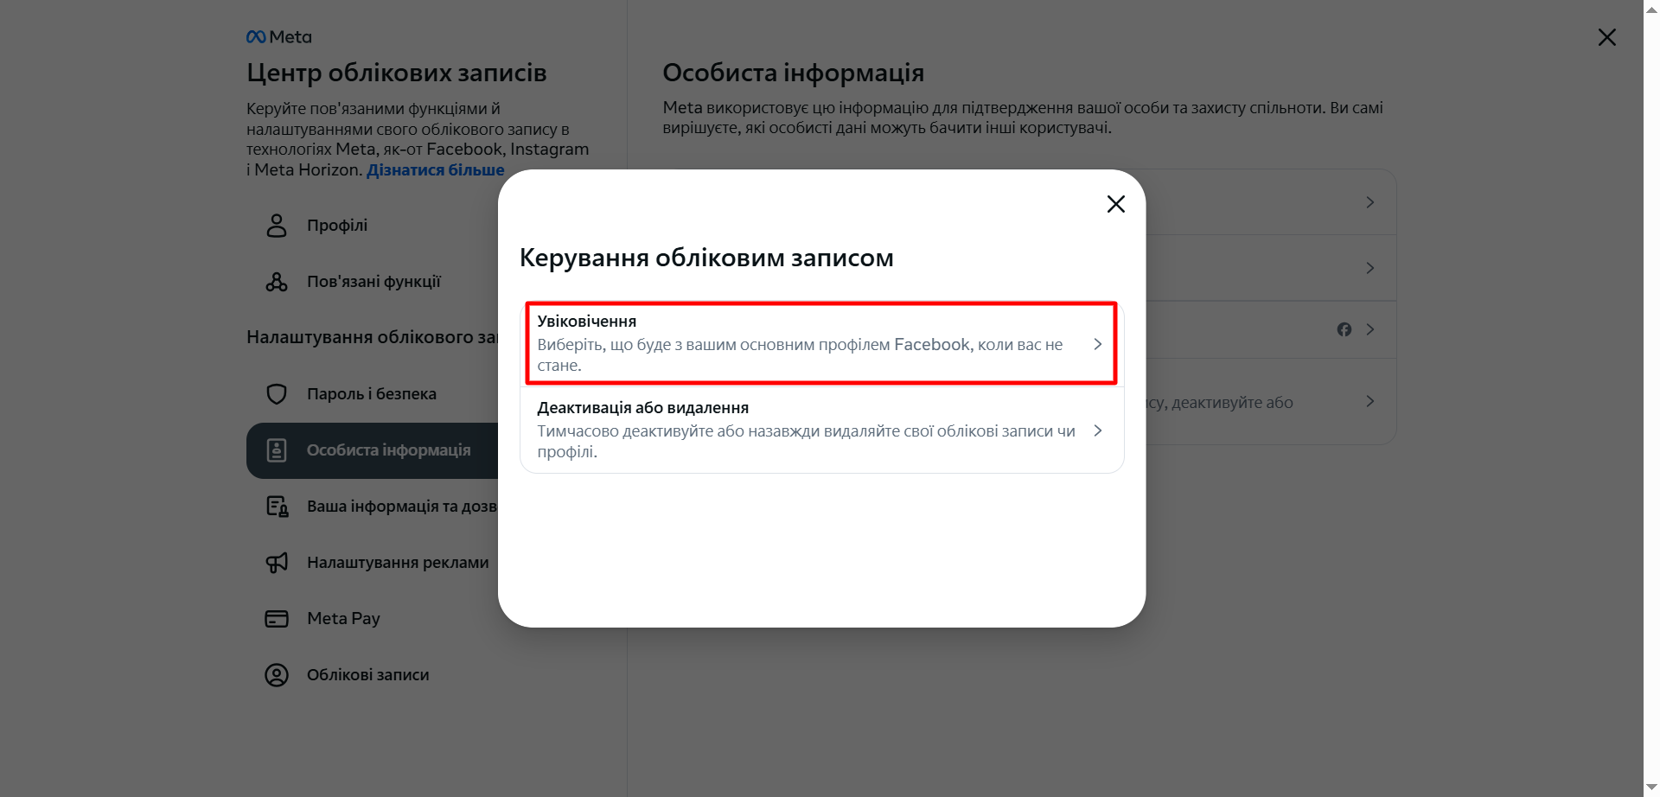1660x797 pixels.
Task: Click the Налаштування реклами megaphone icon
Action: (277, 563)
